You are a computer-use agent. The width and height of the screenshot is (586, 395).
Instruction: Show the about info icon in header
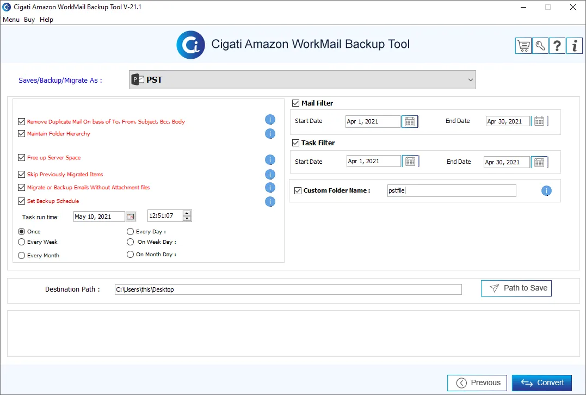(575, 46)
